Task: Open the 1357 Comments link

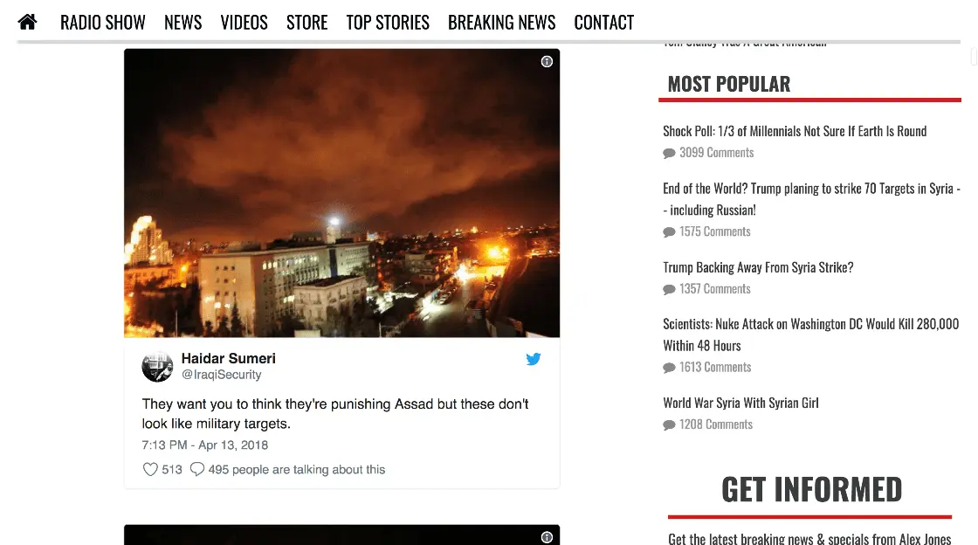Action: pos(715,289)
